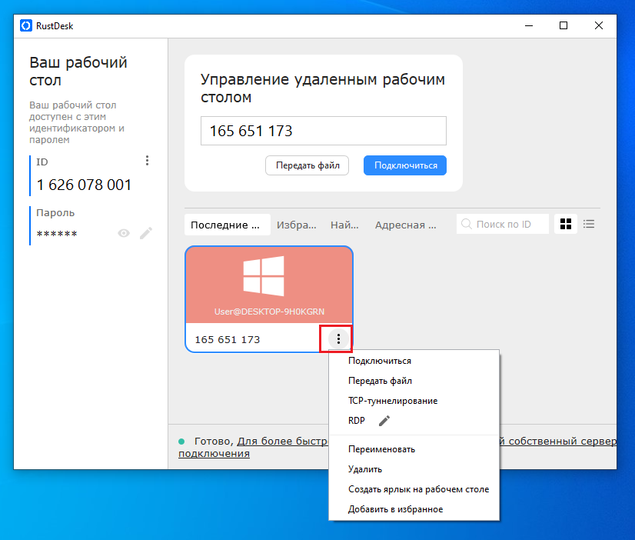Open three-dot menu on 165 651 173 card
This screenshot has height=540, width=635.
coord(338,338)
